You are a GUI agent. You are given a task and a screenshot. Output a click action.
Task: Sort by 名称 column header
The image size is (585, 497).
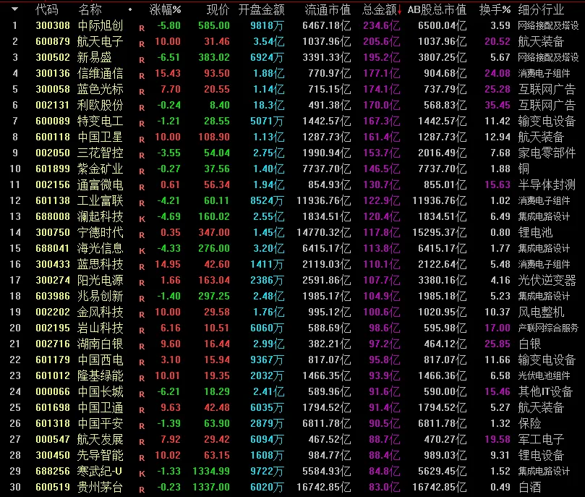90,9
